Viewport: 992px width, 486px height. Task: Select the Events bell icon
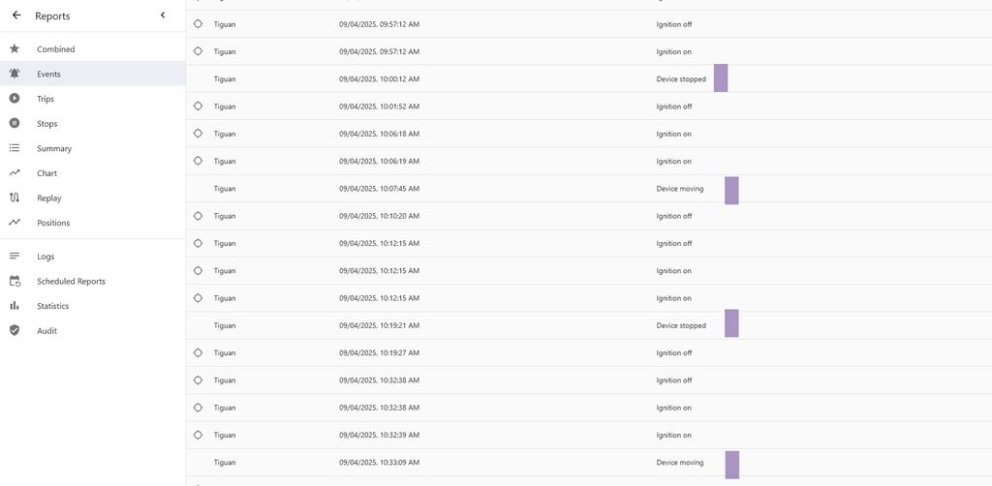point(15,74)
